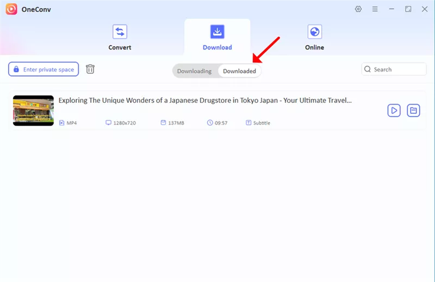This screenshot has height=282, width=435.
Task: Focus the Search input field
Action: coord(398,70)
